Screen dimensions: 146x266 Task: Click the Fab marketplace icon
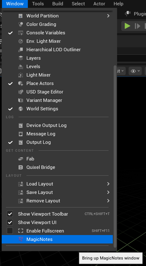click(x=21, y=159)
